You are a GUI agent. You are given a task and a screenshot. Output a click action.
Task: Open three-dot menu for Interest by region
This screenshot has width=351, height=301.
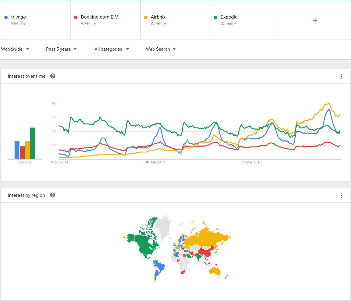[341, 195]
